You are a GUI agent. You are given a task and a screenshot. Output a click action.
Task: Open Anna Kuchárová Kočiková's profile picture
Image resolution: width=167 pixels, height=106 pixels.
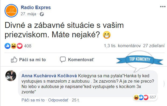pos(11,76)
